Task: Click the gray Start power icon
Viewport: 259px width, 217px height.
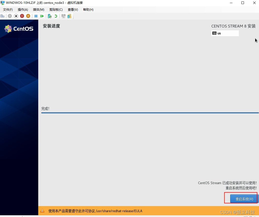Action: [10, 16]
